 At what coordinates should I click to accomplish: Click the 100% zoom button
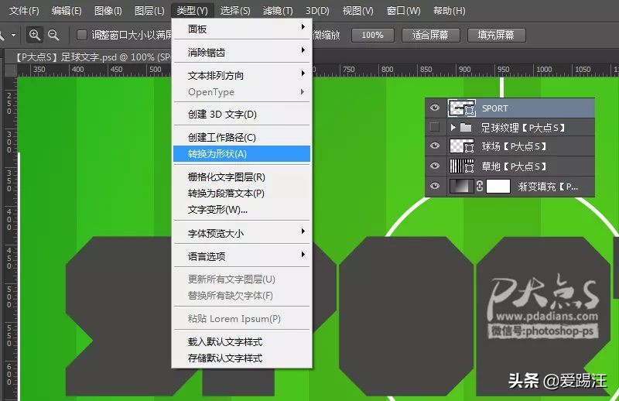point(373,35)
